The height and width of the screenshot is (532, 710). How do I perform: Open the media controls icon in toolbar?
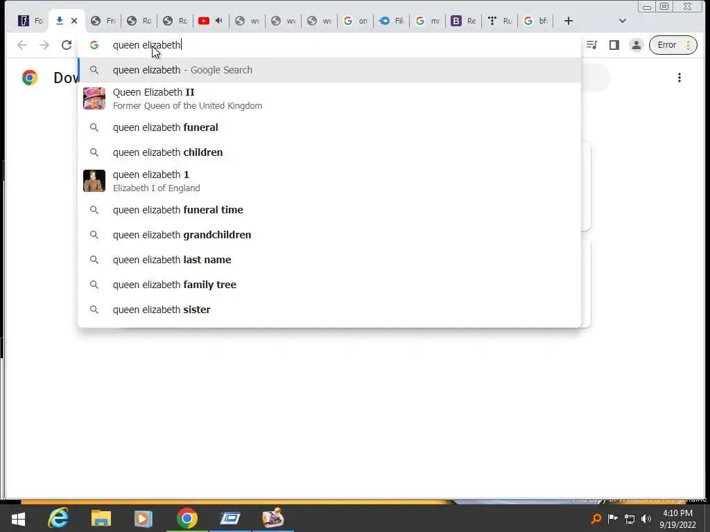pyautogui.click(x=592, y=45)
